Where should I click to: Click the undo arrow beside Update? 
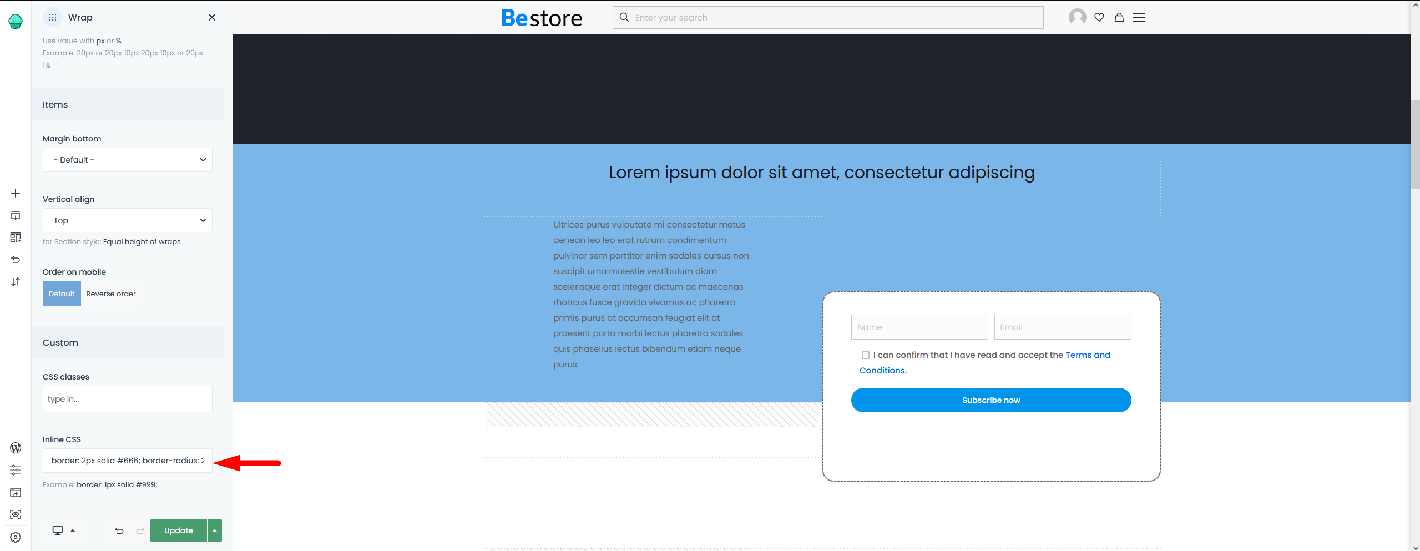[x=119, y=530]
